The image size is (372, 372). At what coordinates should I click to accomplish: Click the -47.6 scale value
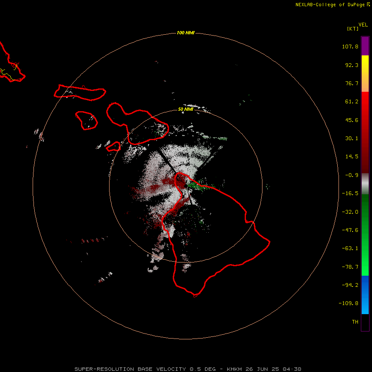[x=350, y=230]
